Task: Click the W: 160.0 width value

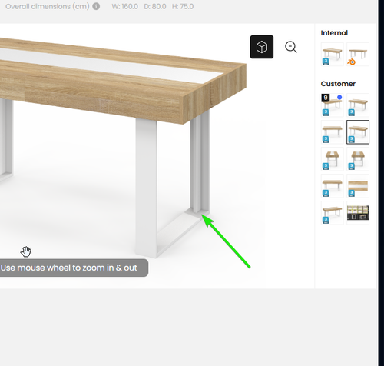Action: pos(124,6)
